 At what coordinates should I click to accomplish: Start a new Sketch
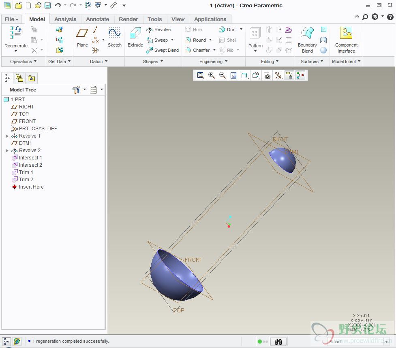click(114, 37)
